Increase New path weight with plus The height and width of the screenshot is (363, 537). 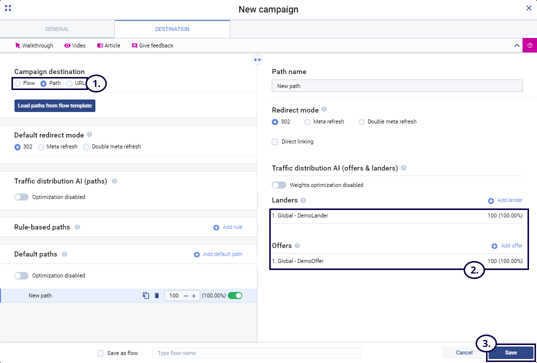(194, 295)
